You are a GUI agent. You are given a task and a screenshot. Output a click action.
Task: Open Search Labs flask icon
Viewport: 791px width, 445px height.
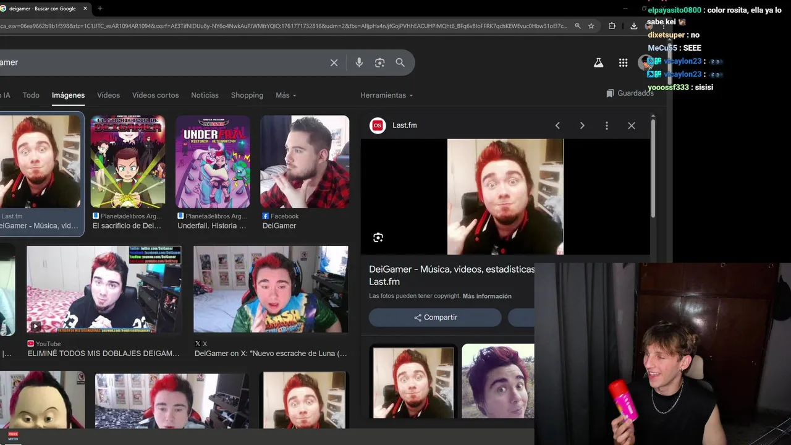click(x=598, y=62)
